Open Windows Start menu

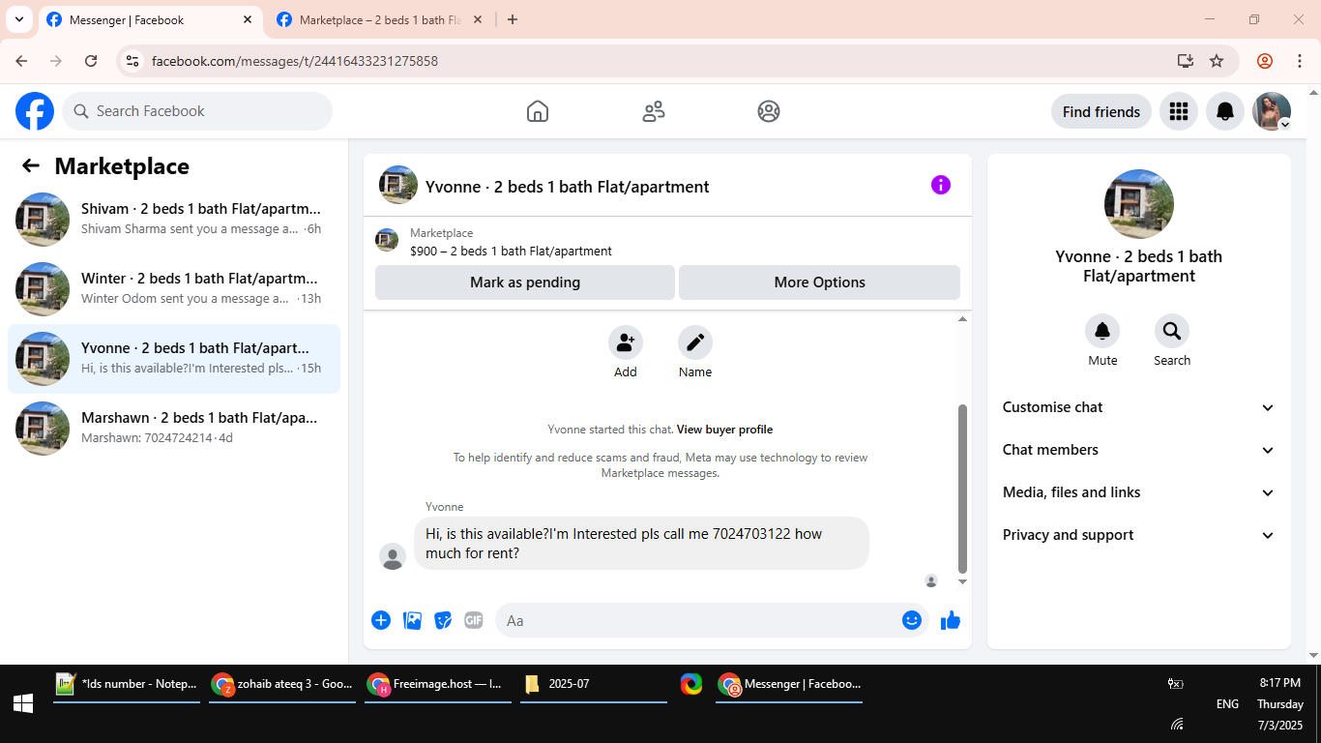tap(24, 704)
